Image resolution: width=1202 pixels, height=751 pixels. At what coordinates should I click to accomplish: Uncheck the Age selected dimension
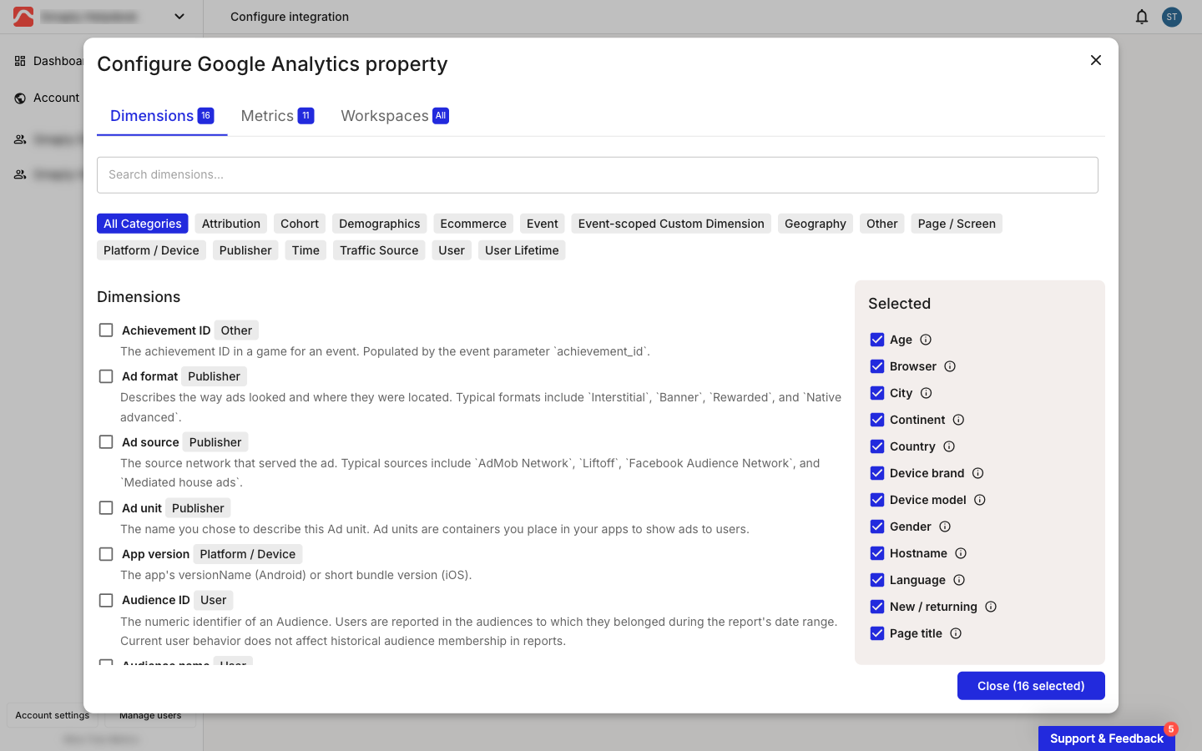tap(877, 340)
